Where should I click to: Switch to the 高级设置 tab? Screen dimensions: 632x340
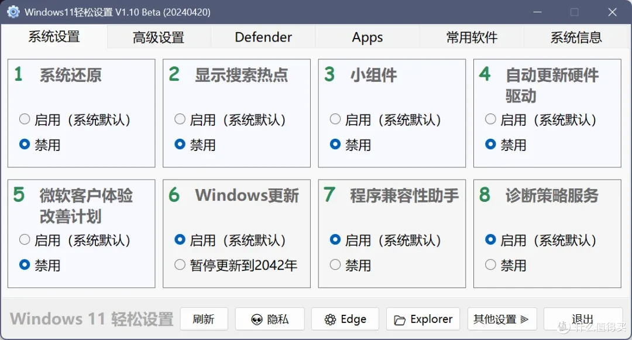click(159, 37)
